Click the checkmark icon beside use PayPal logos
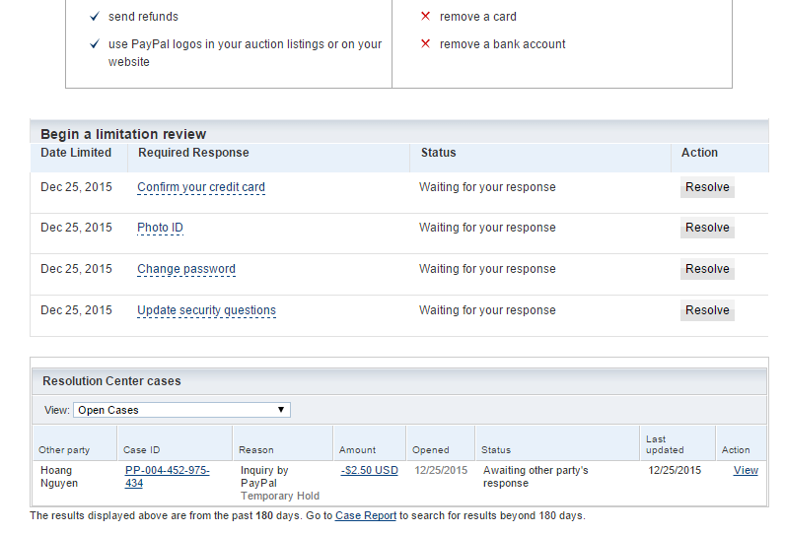Image resolution: width=785 pixels, height=534 pixels. click(x=94, y=44)
